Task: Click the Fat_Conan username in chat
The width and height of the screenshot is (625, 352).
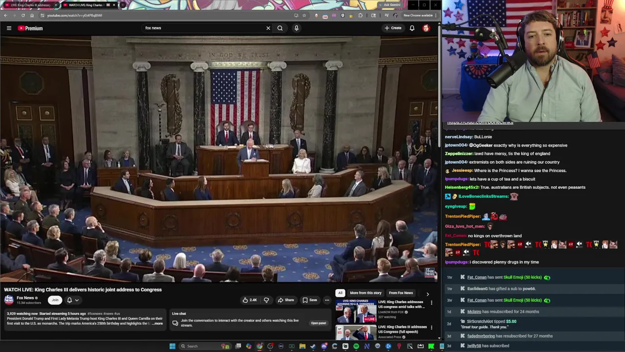Action: tap(456, 236)
